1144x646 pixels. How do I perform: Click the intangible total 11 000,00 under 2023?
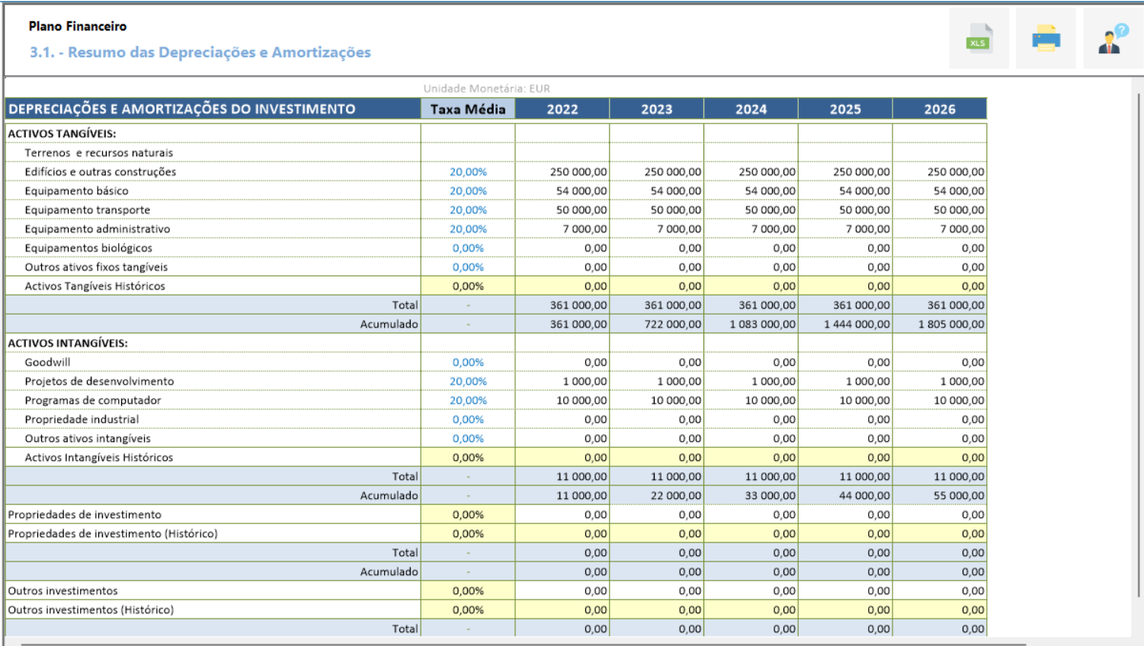pyautogui.click(x=676, y=477)
